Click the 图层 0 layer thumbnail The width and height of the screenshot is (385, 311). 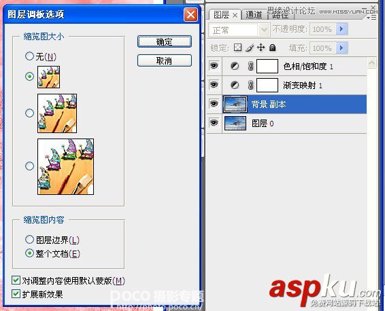click(235, 123)
